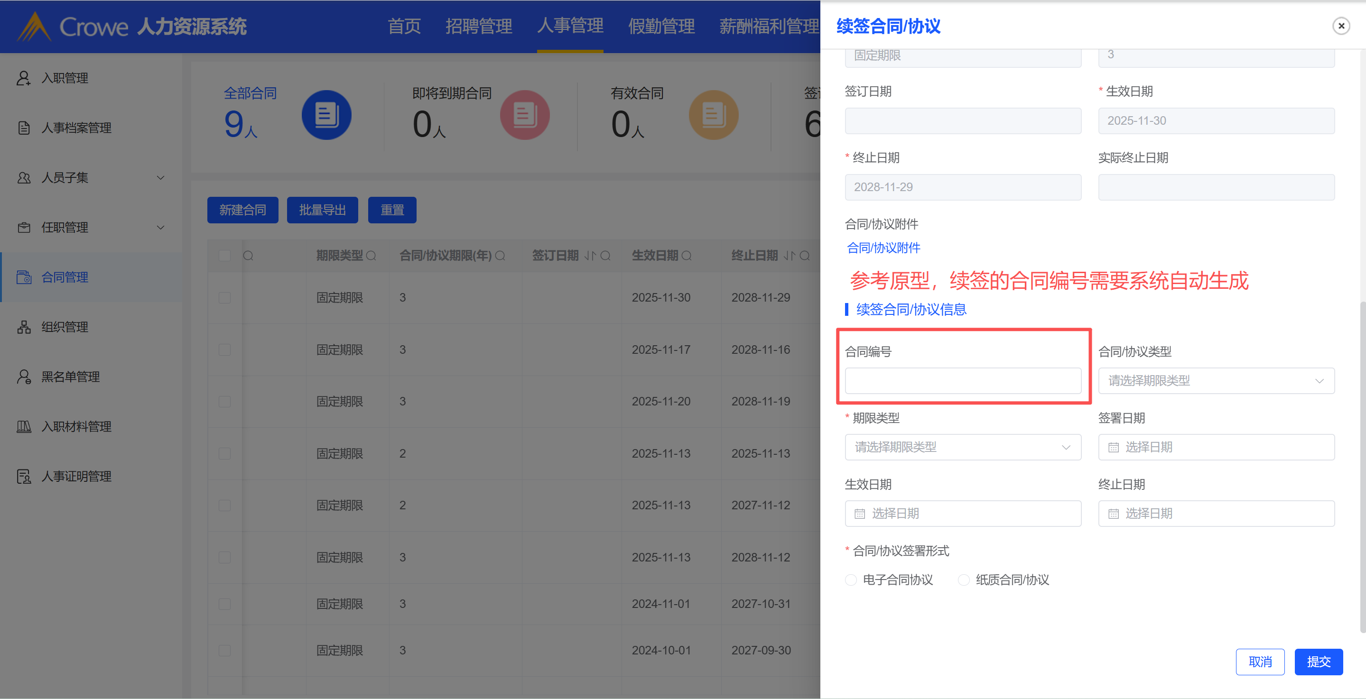This screenshot has width=1366, height=699.
Task: Click the 组织管理 hierarchy icon
Action: (23, 328)
